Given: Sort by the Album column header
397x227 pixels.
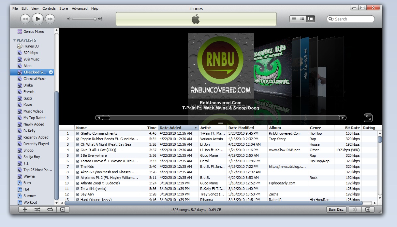Looking at the screenshot, I should [x=287, y=128].
